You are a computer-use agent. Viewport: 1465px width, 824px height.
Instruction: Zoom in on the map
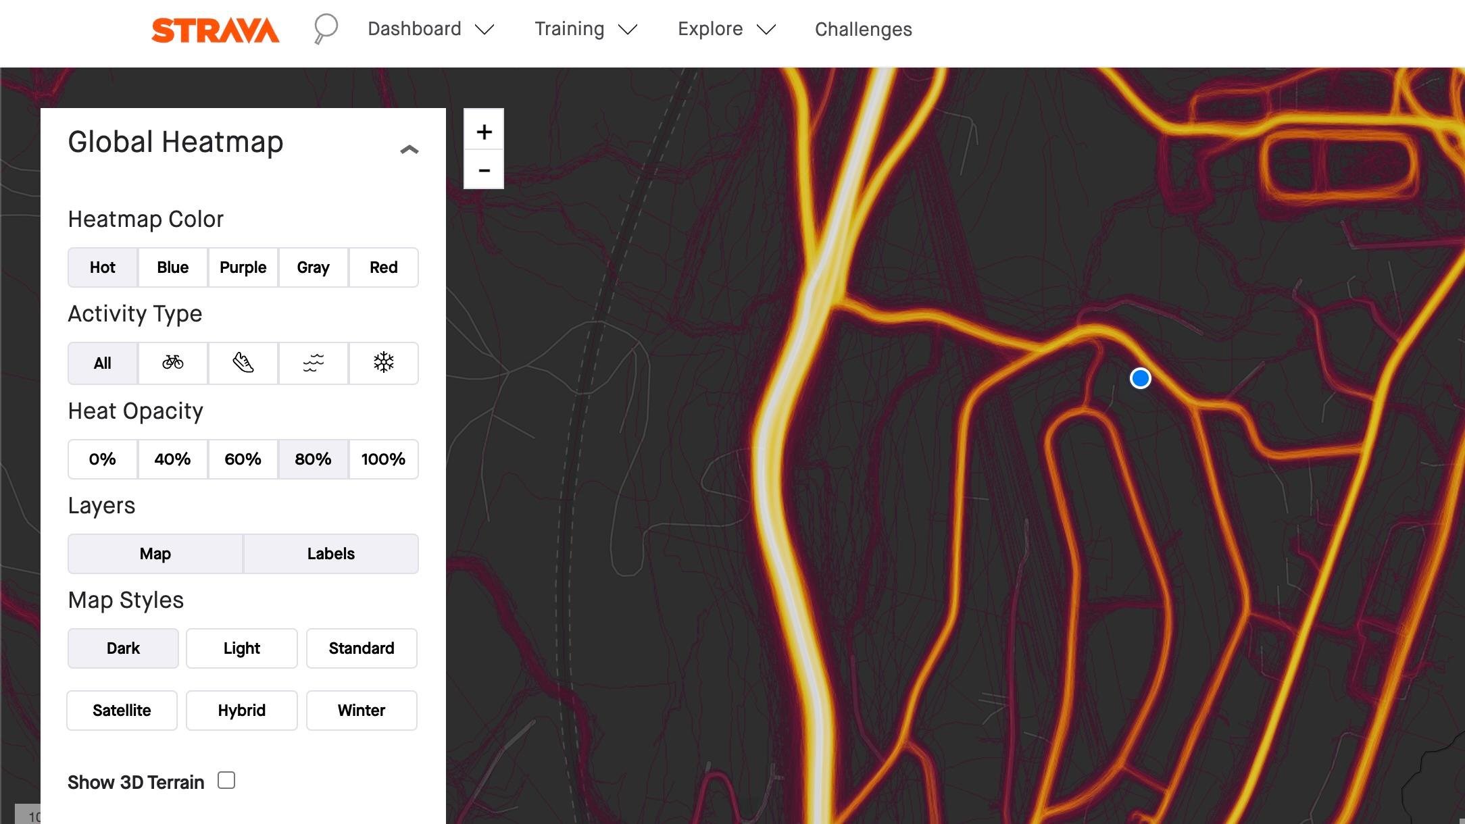(484, 131)
